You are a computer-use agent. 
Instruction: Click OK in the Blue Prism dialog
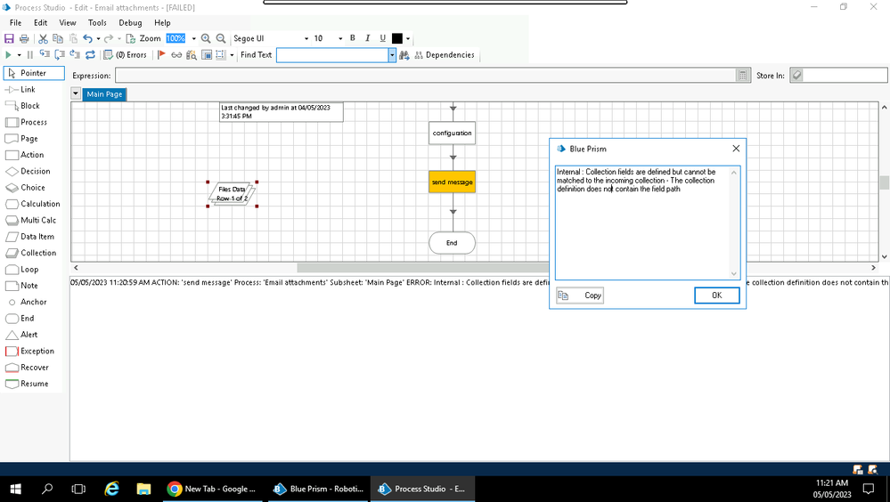(716, 296)
